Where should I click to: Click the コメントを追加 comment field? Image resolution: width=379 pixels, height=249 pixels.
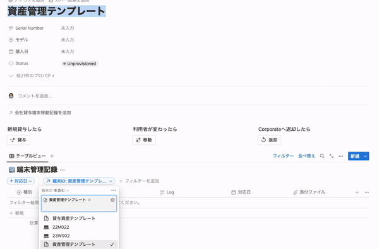[35, 96]
